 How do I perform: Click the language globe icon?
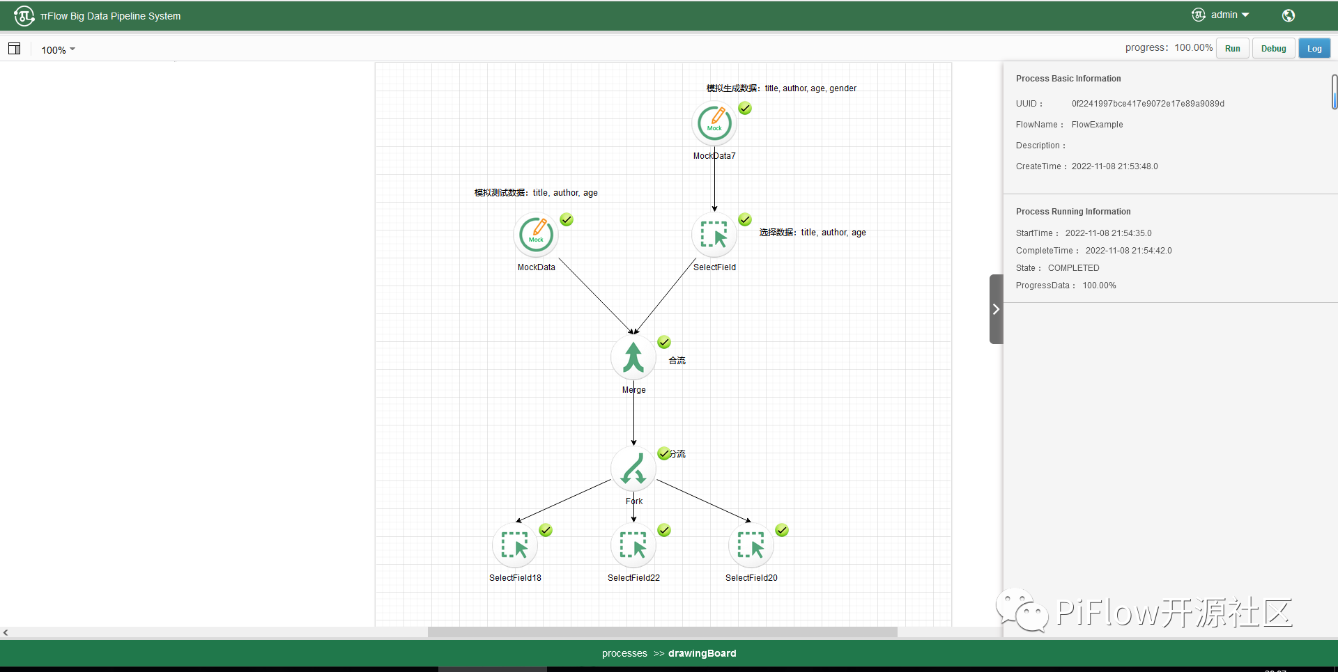[x=1289, y=15]
